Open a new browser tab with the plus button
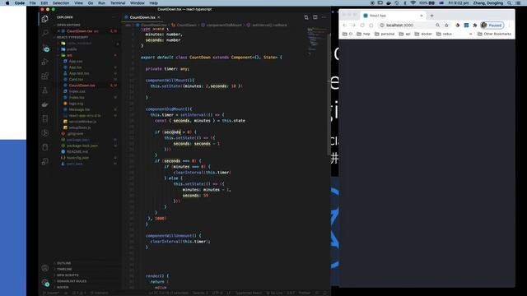 pyautogui.click(x=431, y=16)
